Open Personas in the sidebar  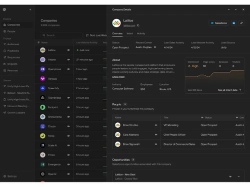[x=16, y=70]
